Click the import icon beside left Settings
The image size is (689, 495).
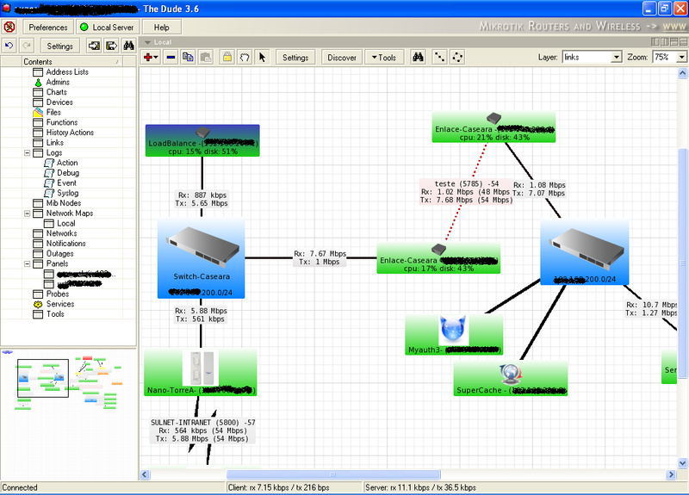click(x=94, y=46)
